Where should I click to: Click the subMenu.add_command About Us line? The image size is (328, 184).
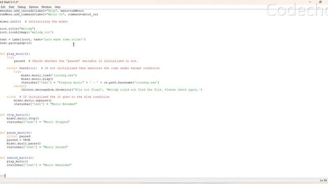pyautogui.click(x=49, y=14)
